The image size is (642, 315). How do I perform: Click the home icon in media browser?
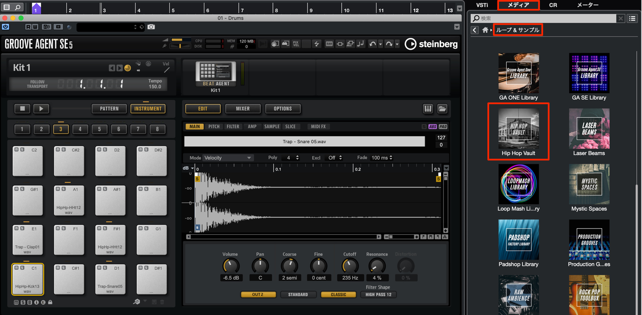[x=485, y=30]
